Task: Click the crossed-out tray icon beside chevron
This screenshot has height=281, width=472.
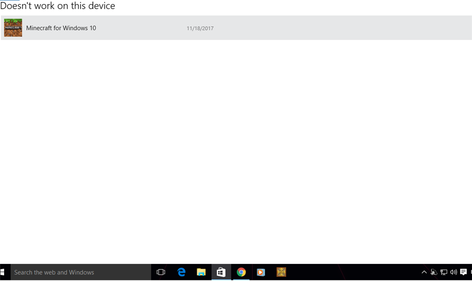Action: [x=434, y=272]
